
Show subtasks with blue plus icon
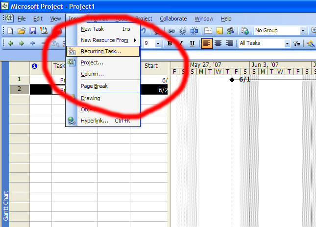(32, 43)
